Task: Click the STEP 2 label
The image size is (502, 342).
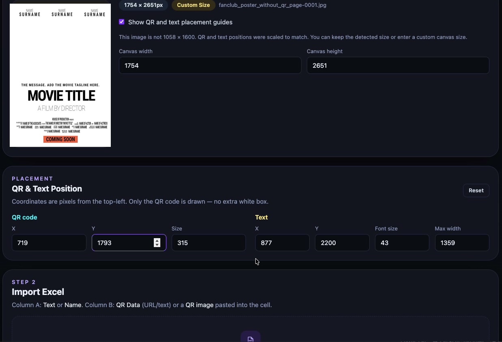Action: tap(24, 282)
